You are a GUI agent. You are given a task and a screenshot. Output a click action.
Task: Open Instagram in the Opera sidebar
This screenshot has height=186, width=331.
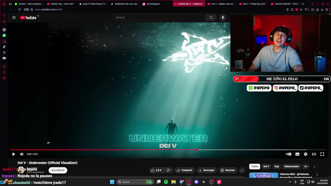(x=4, y=41)
